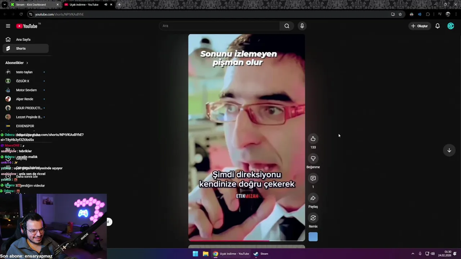The width and height of the screenshot is (461, 259).
Task: Remix this Short
Action: (313, 218)
